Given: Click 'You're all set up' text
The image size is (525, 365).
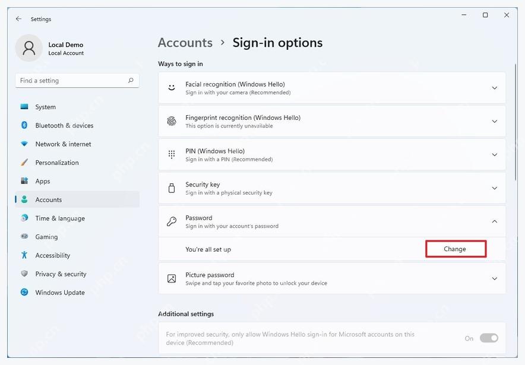Looking at the screenshot, I should tap(208, 249).
